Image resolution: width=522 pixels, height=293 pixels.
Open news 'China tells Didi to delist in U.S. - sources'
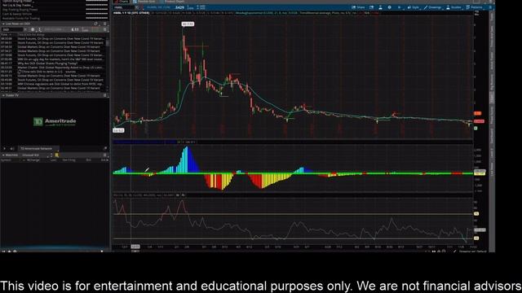[46, 72]
